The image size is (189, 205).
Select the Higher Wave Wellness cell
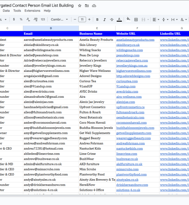(x=97, y=71)
